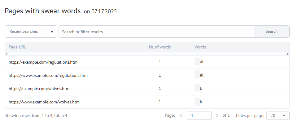Open the Recent searches dropdown arrow
This screenshot has width=294, height=134.
[x=52, y=32]
